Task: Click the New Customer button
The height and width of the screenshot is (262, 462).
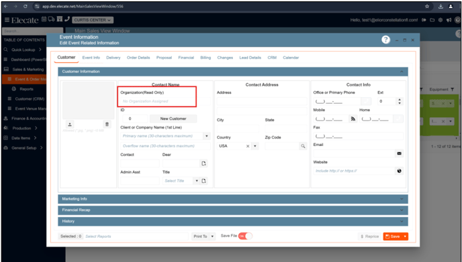Action: (173, 119)
